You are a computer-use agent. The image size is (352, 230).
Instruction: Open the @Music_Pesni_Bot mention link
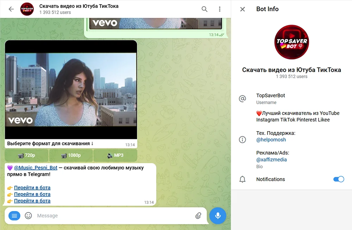pyautogui.click(x=36, y=168)
